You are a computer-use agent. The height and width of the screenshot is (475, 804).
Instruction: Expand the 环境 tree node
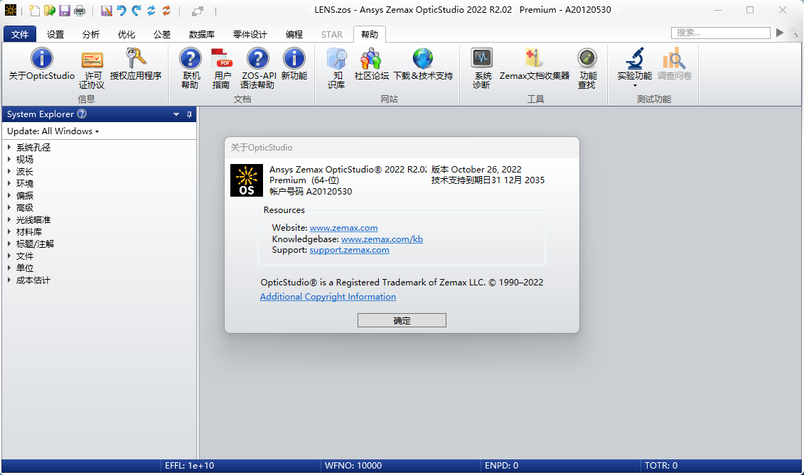[9, 183]
